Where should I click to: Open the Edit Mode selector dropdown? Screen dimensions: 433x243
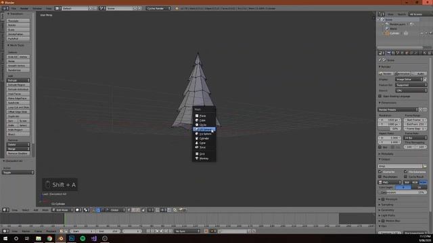(x=63, y=210)
